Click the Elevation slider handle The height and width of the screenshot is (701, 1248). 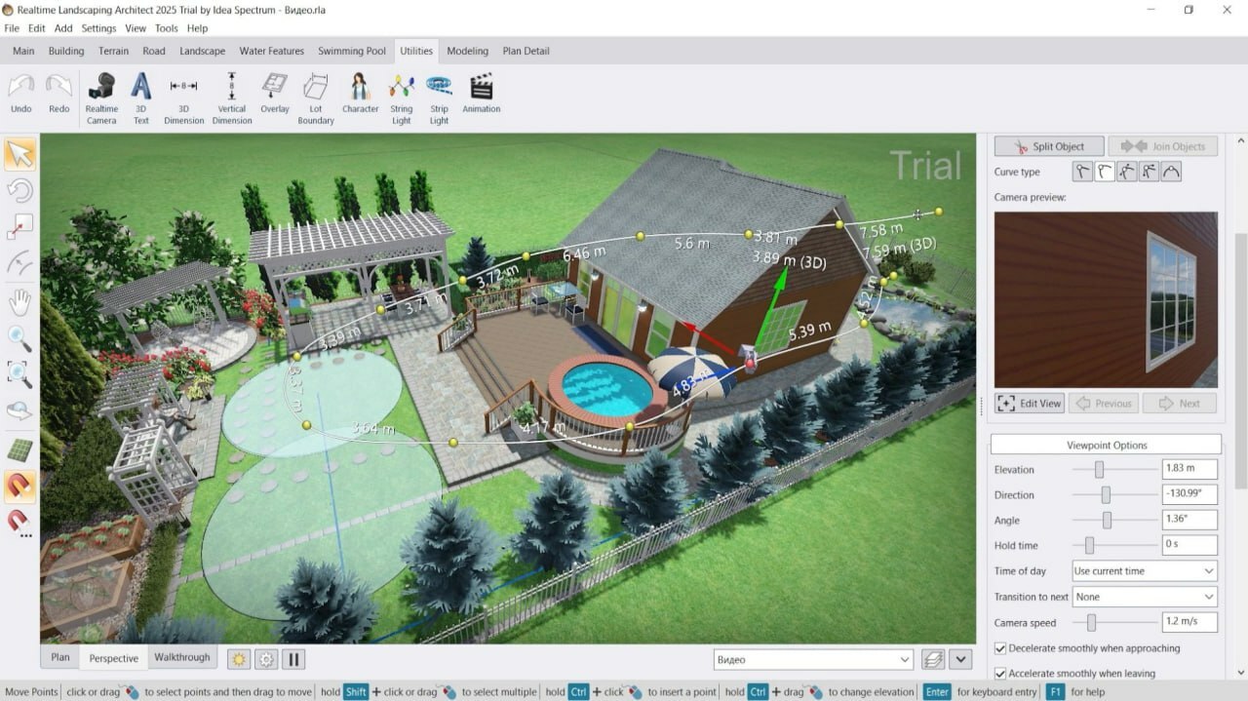(x=1099, y=470)
